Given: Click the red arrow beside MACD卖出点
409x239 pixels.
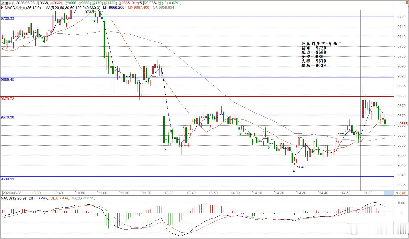Looking at the screenshot, I should [2, 8].
